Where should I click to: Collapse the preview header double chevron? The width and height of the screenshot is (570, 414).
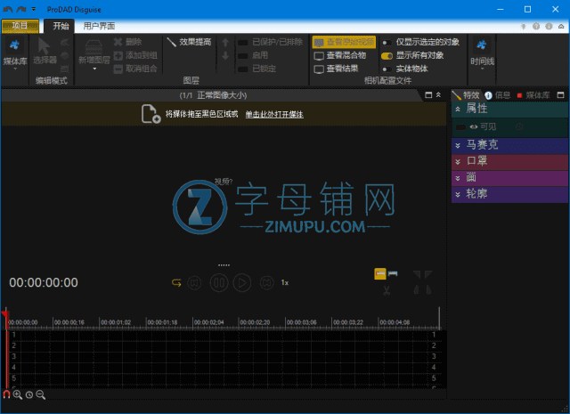click(x=439, y=95)
